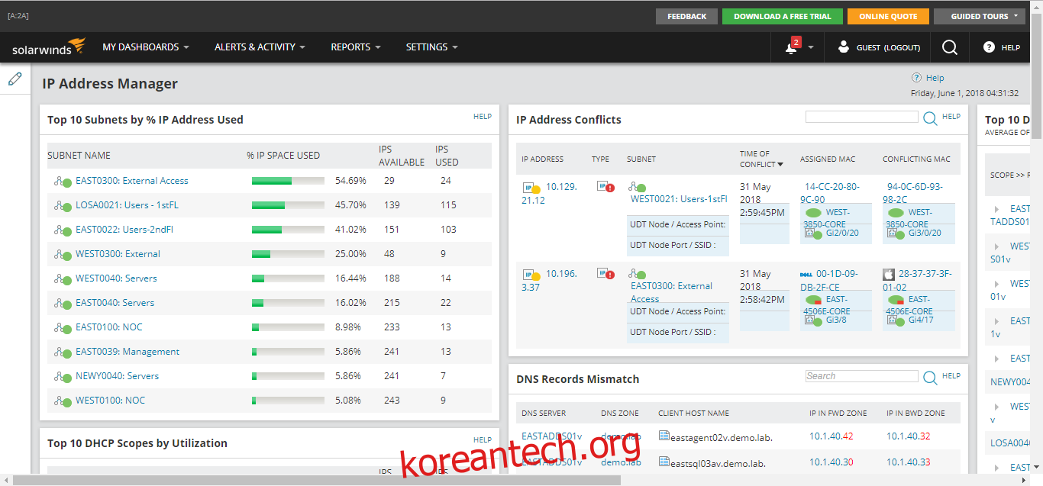This screenshot has width=1043, height=486.
Task: Click the subnet icon beside EAST0300: External Access
Action: (x=63, y=182)
